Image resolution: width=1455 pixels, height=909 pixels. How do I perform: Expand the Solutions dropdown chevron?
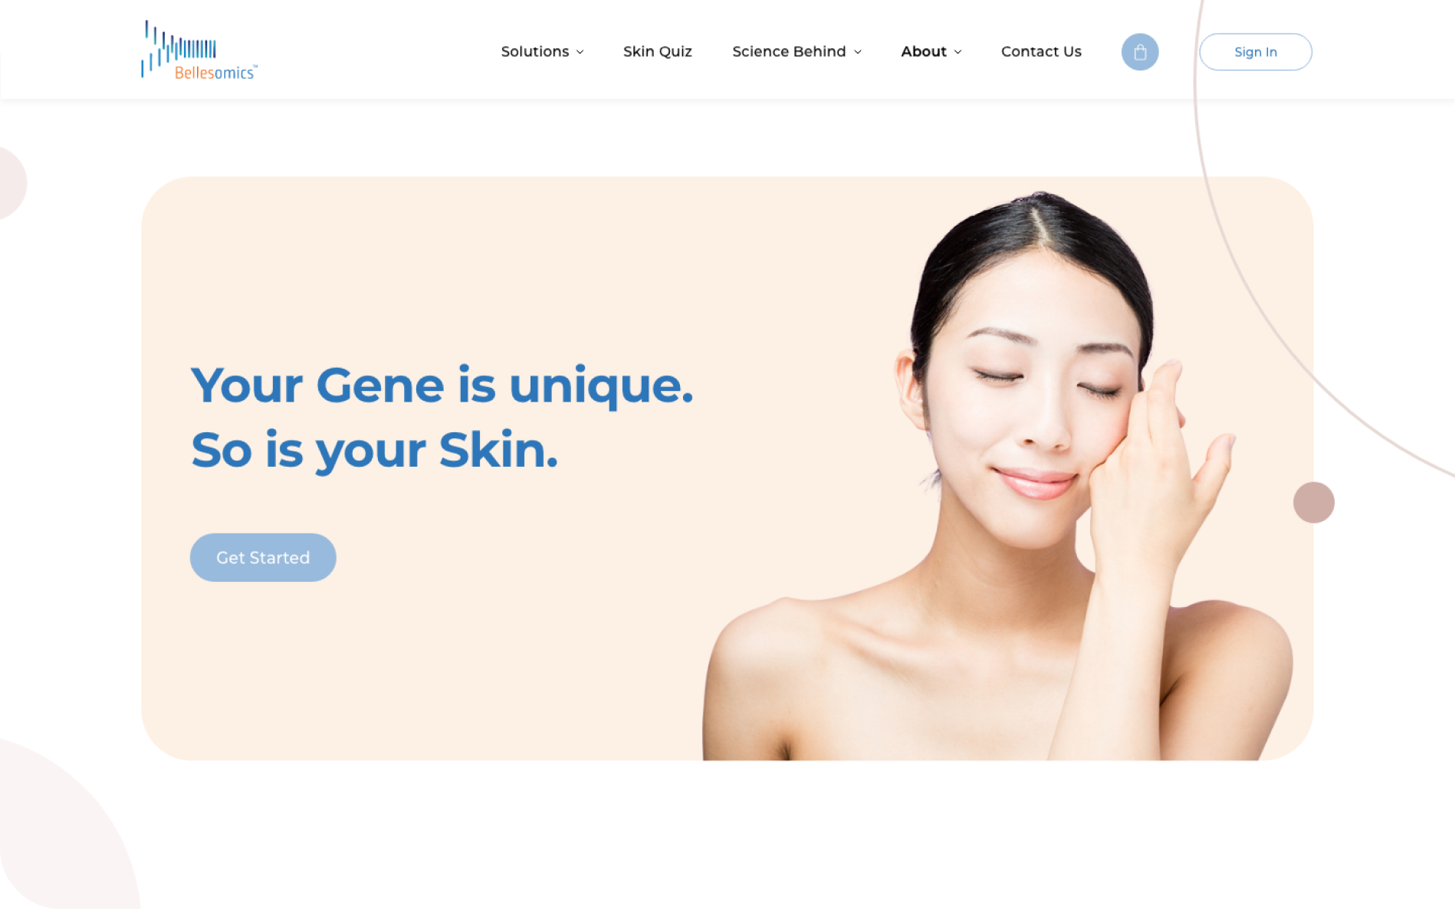coord(580,52)
